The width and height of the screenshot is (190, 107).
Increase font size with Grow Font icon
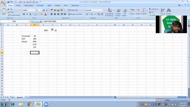[x=44, y=10]
